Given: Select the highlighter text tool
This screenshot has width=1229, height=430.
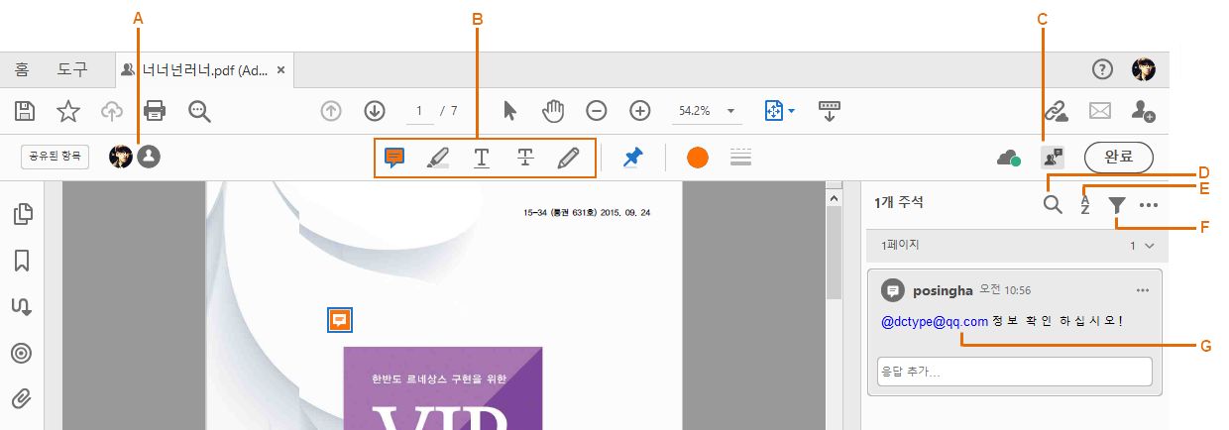Looking at the screenshot, I should (438, 158).
